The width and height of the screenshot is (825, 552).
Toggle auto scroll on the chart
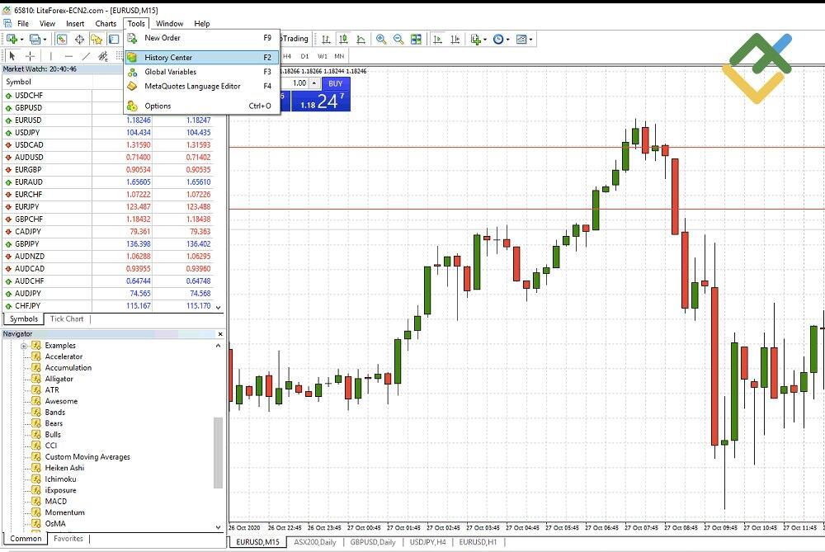coord(437,39)
